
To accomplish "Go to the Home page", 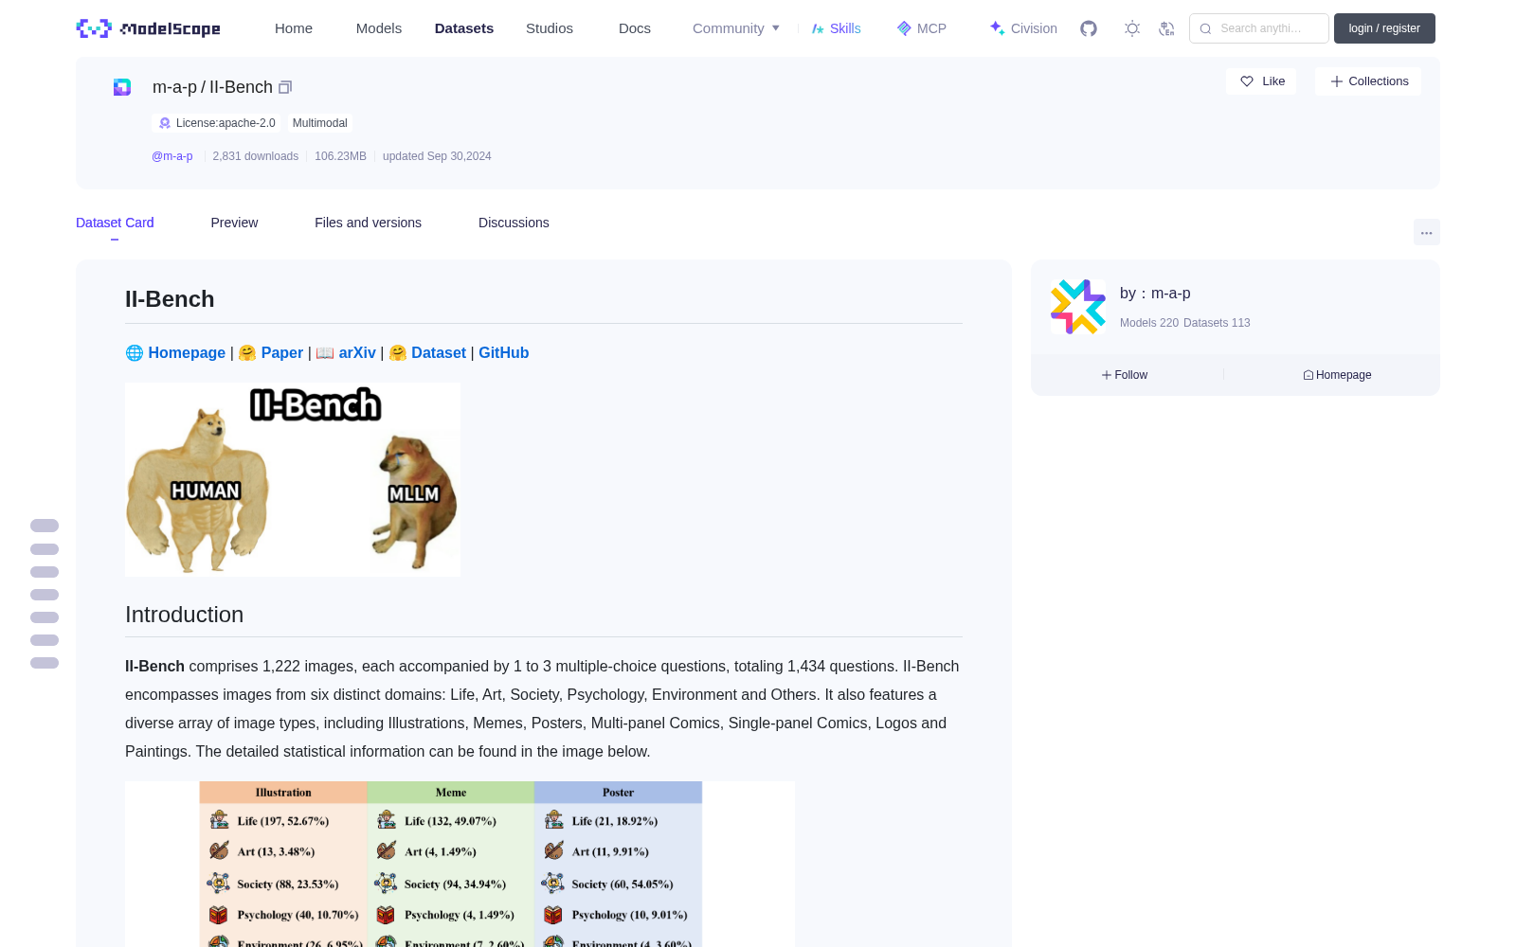I will (x=294, y=28).
